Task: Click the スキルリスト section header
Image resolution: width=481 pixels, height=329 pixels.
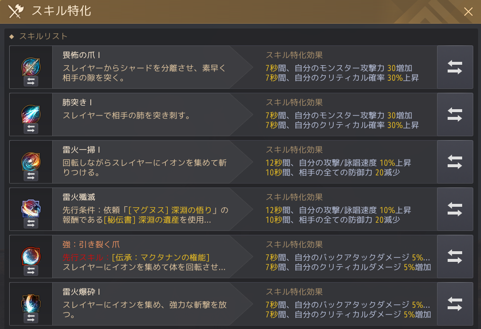Action: [43, 36]
